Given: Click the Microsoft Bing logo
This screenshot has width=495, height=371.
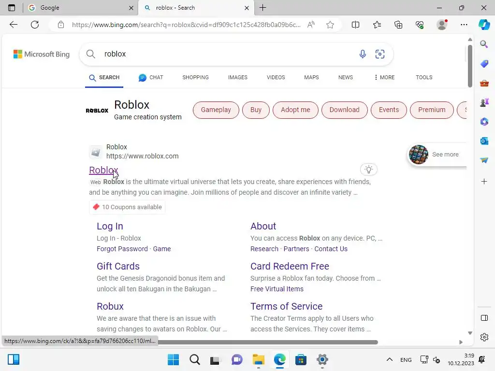Looking at the screenshot, I should click(42, 54).
